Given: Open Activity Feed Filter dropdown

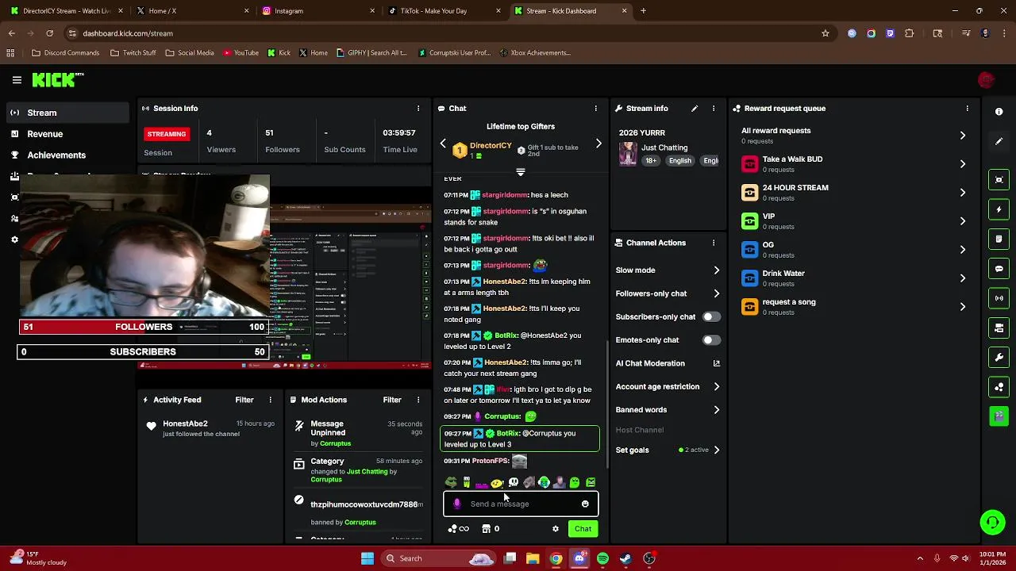Looking at the screenshot, I should (x=244, y=400).
